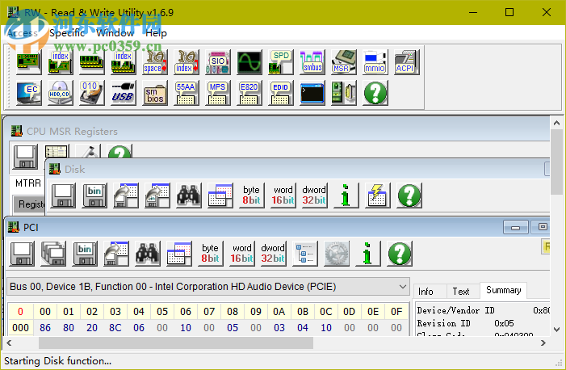The image size is (566, 370).
Task: Click the binoculars find icon in PCI window
Action: tap(148, 254)
